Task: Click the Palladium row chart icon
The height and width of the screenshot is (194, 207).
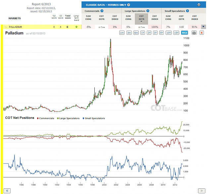Action: (x=6, y=27)
